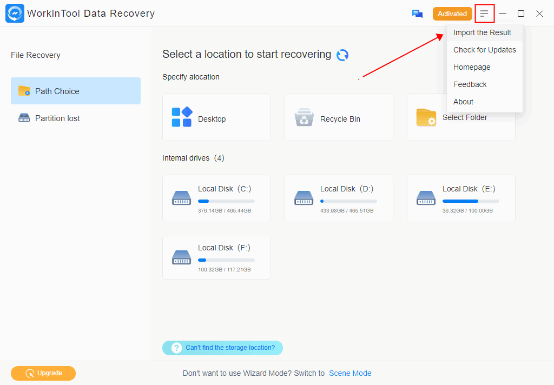Select the Desktop location tile
Viewport: 554px width, 385px height.
(x=216, y=117)
